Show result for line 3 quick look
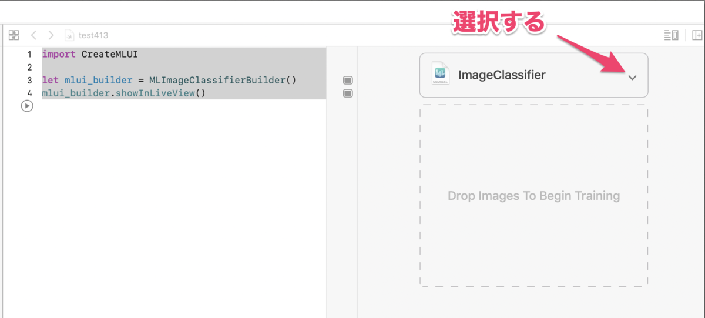Viewport: 705px width, 318px height. tap(348, 80)
